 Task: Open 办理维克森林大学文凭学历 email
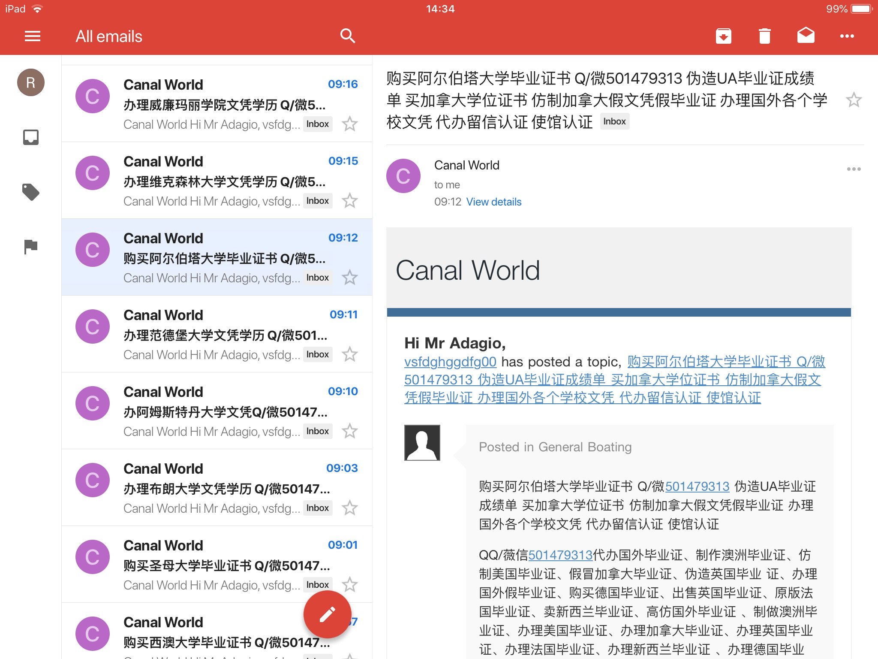pyautogui.click(x=217, y=180)
